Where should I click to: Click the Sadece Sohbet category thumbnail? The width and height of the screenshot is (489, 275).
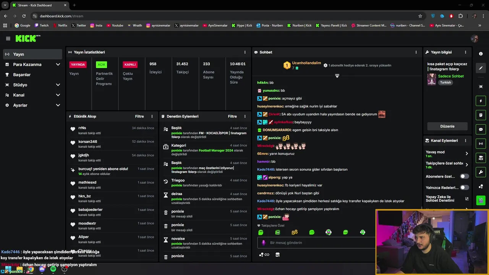click(x=432, y=79)
